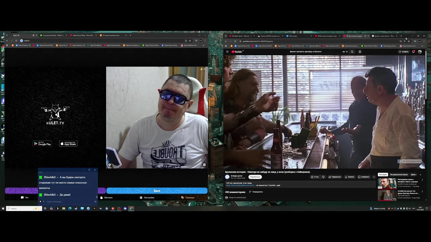Click the YouTube logo home link
The height and width of the screenshot is (242, 431).
237,52
